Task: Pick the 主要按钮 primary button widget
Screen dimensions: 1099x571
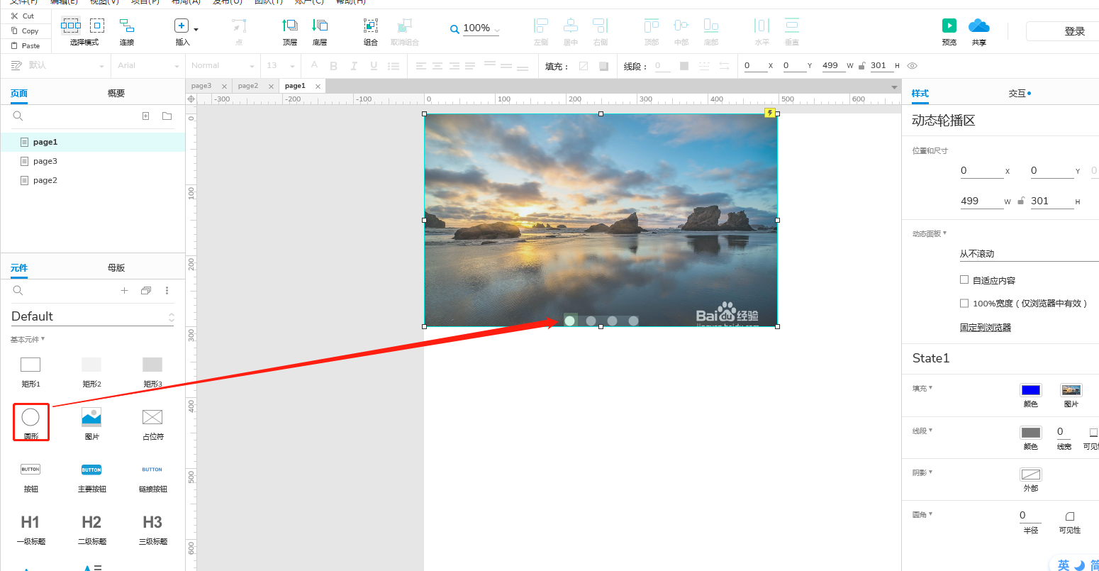Action: click(91, 477)
